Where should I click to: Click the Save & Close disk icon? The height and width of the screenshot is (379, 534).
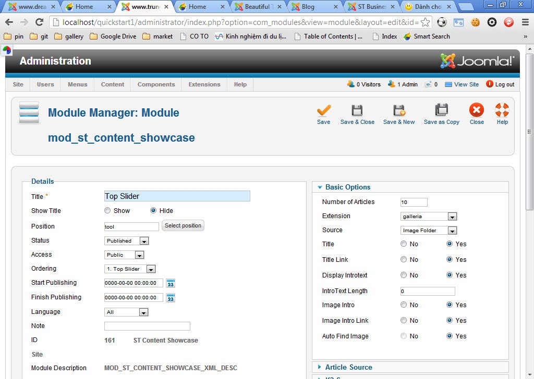coord(357,111)
